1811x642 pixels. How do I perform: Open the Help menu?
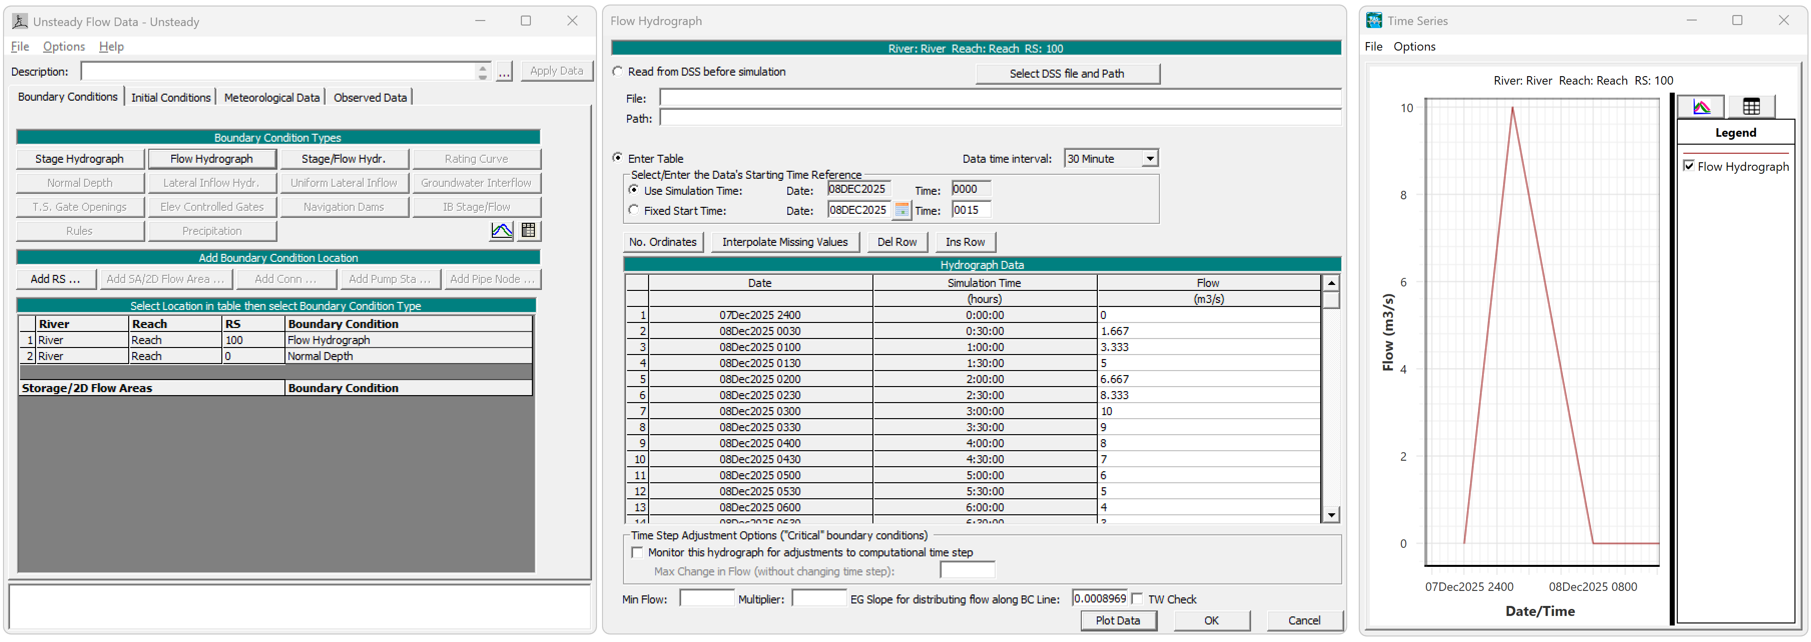tap(111, 47)
